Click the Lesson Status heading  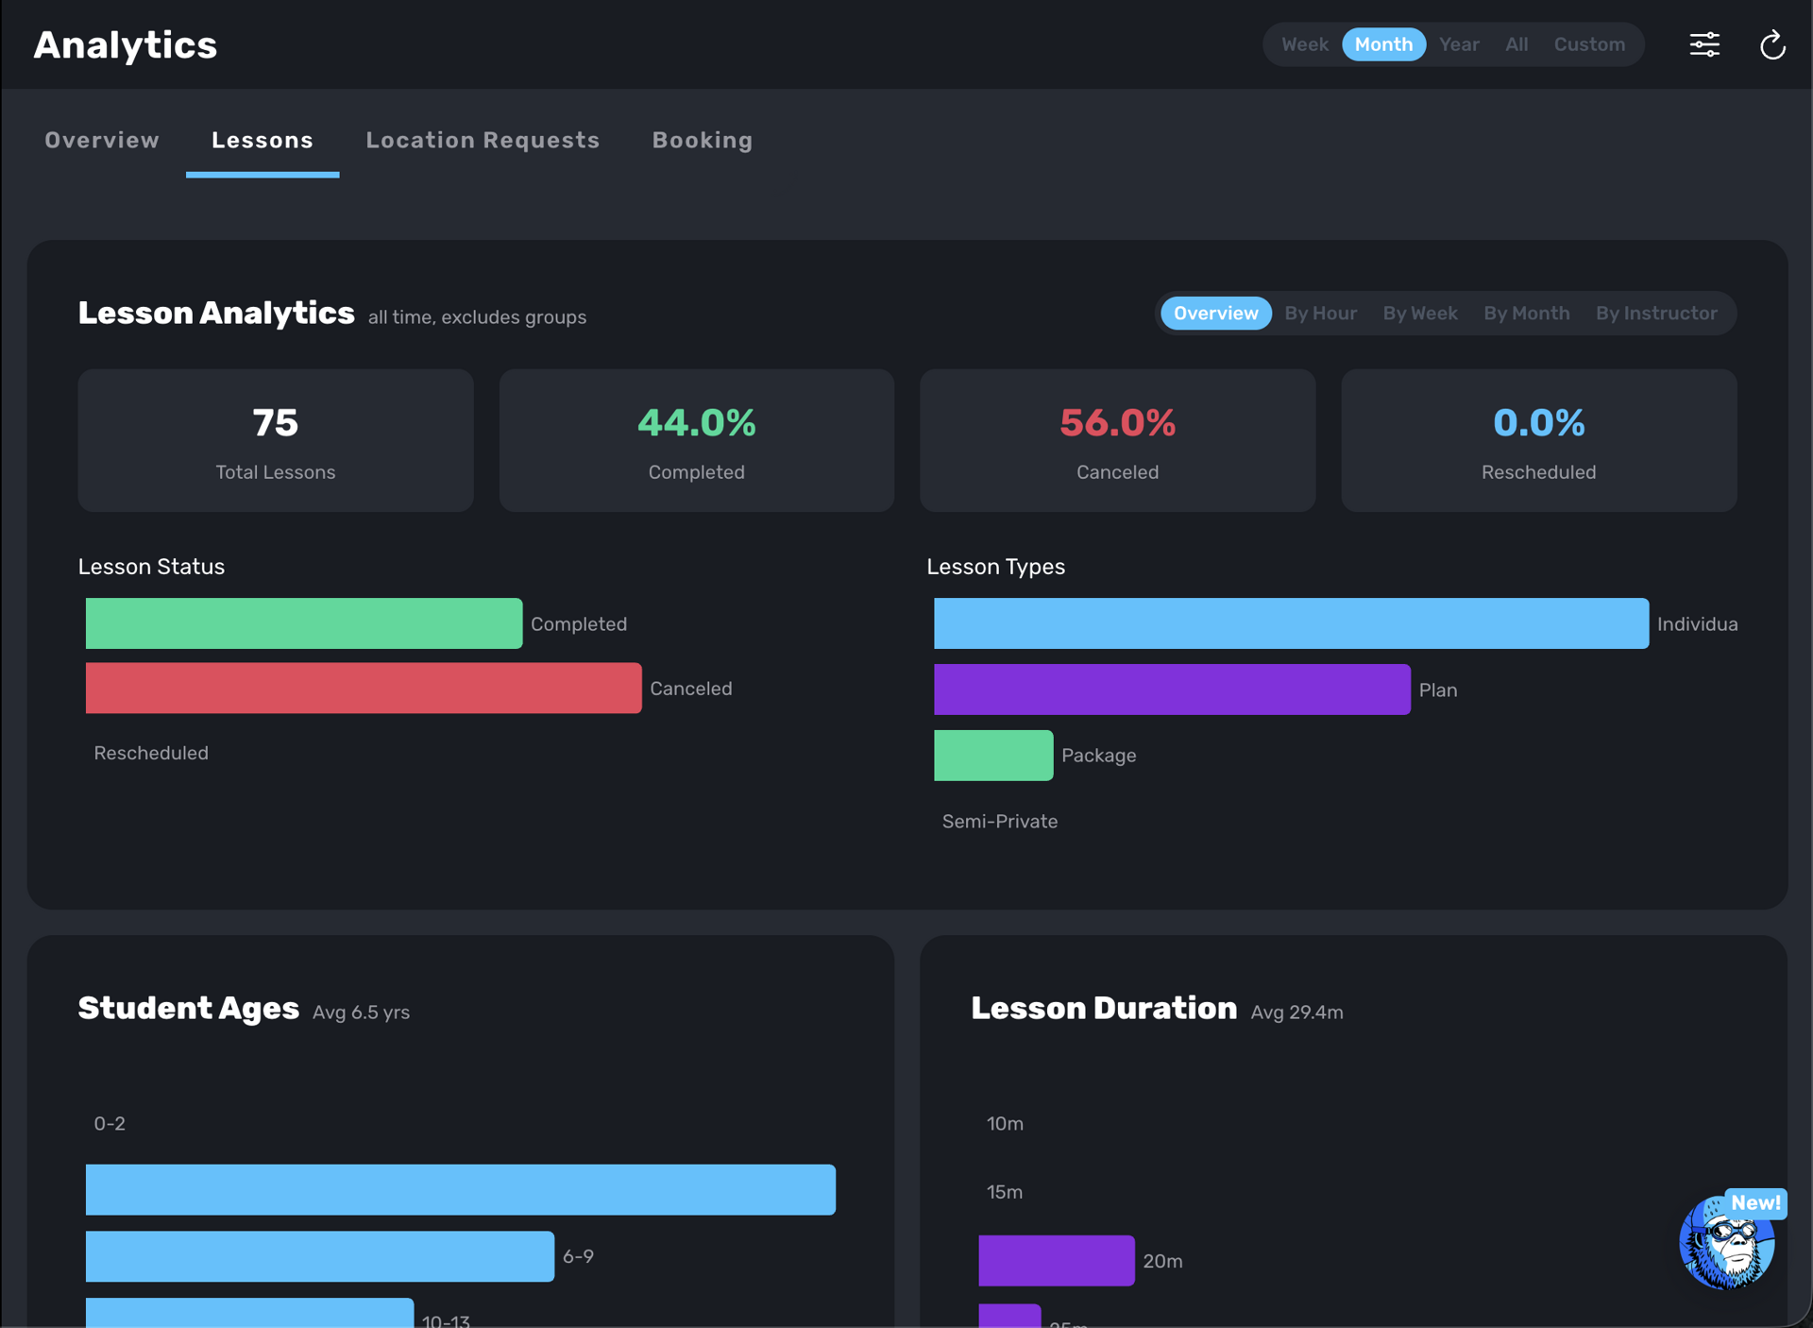tap(151, 567)
